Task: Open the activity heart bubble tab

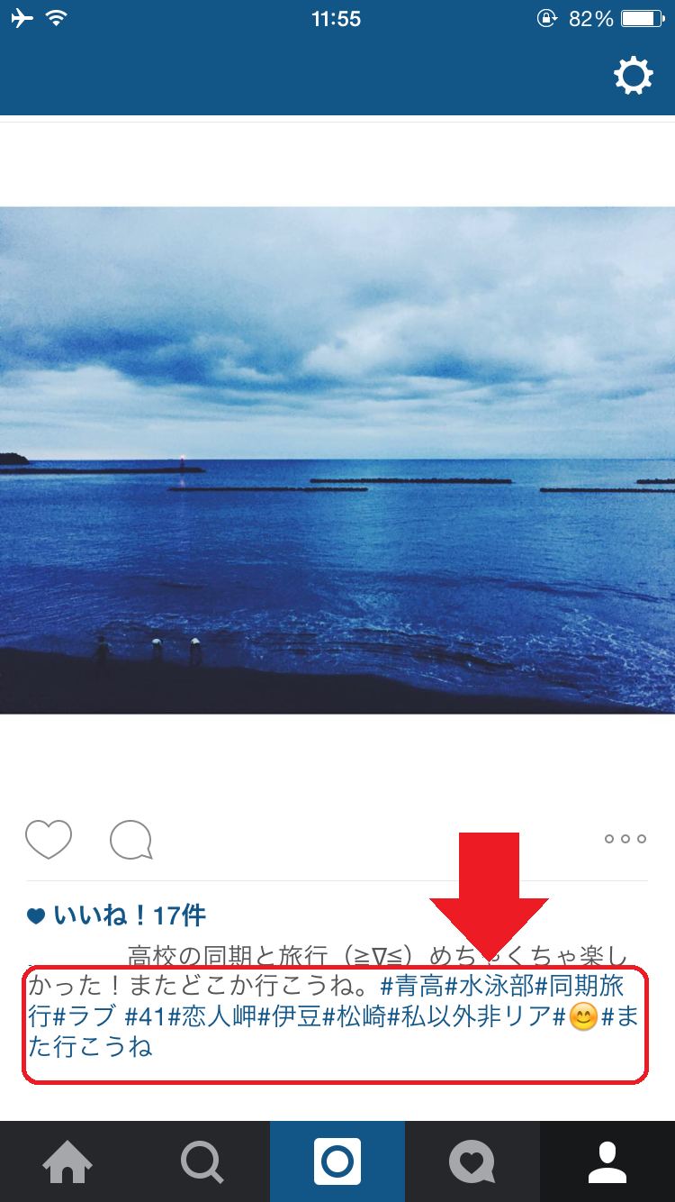Action: (472, 1161)
